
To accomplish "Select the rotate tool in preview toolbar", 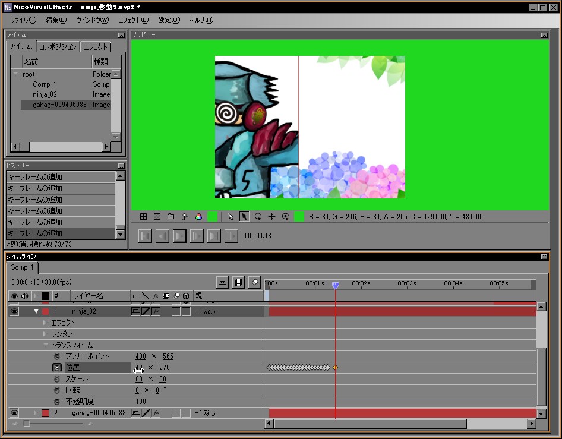I will point(258,217).
